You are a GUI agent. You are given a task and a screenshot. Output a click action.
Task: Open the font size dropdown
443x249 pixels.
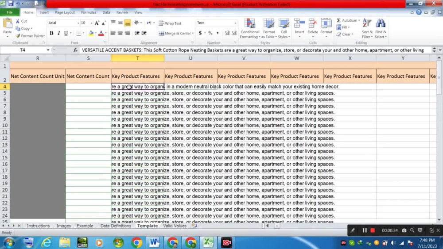(91, 23)
